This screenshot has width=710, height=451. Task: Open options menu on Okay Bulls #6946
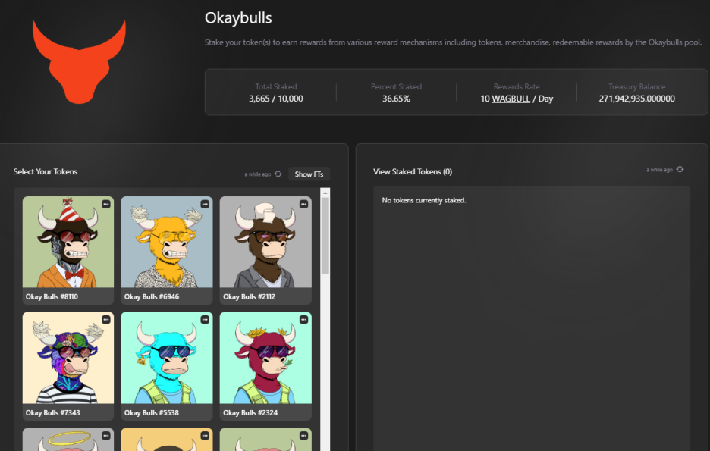click(x=205, y=204)
